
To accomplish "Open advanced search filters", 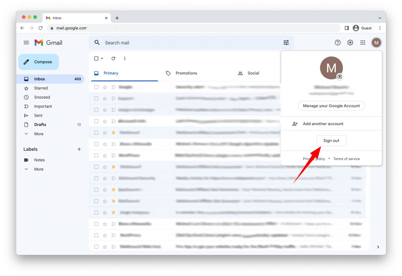I will point(286,42).
